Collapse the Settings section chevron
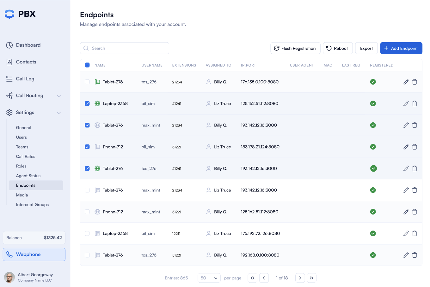The width and height of the screenshot is (430, 287). click(59, 113)
